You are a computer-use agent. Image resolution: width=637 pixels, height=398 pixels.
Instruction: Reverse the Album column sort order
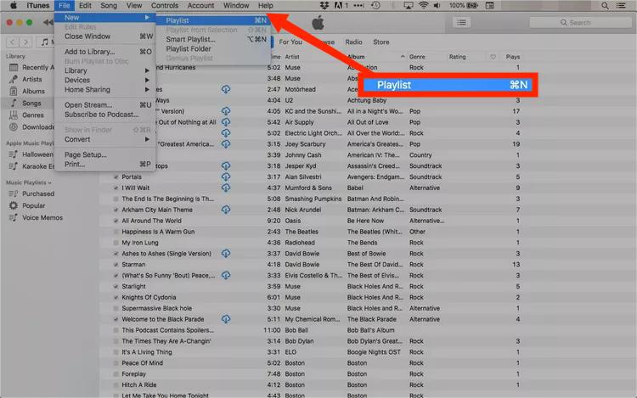[x=403, y=57]
